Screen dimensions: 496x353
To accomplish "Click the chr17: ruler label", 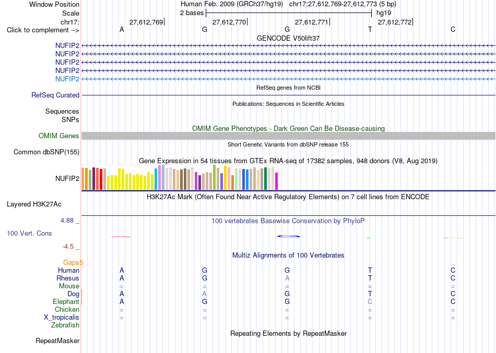I will tap(69, 22).
